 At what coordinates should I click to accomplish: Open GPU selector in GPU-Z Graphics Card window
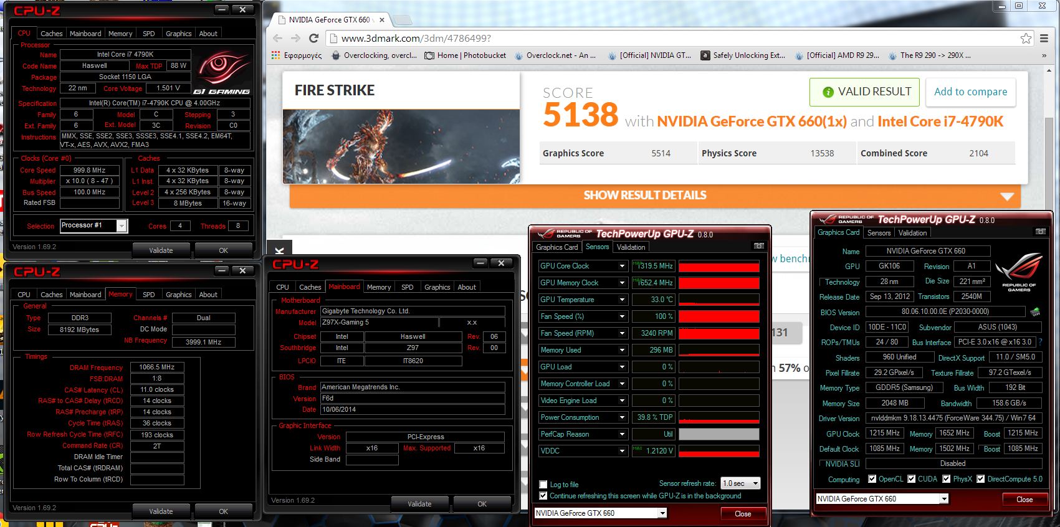(882, 499)
